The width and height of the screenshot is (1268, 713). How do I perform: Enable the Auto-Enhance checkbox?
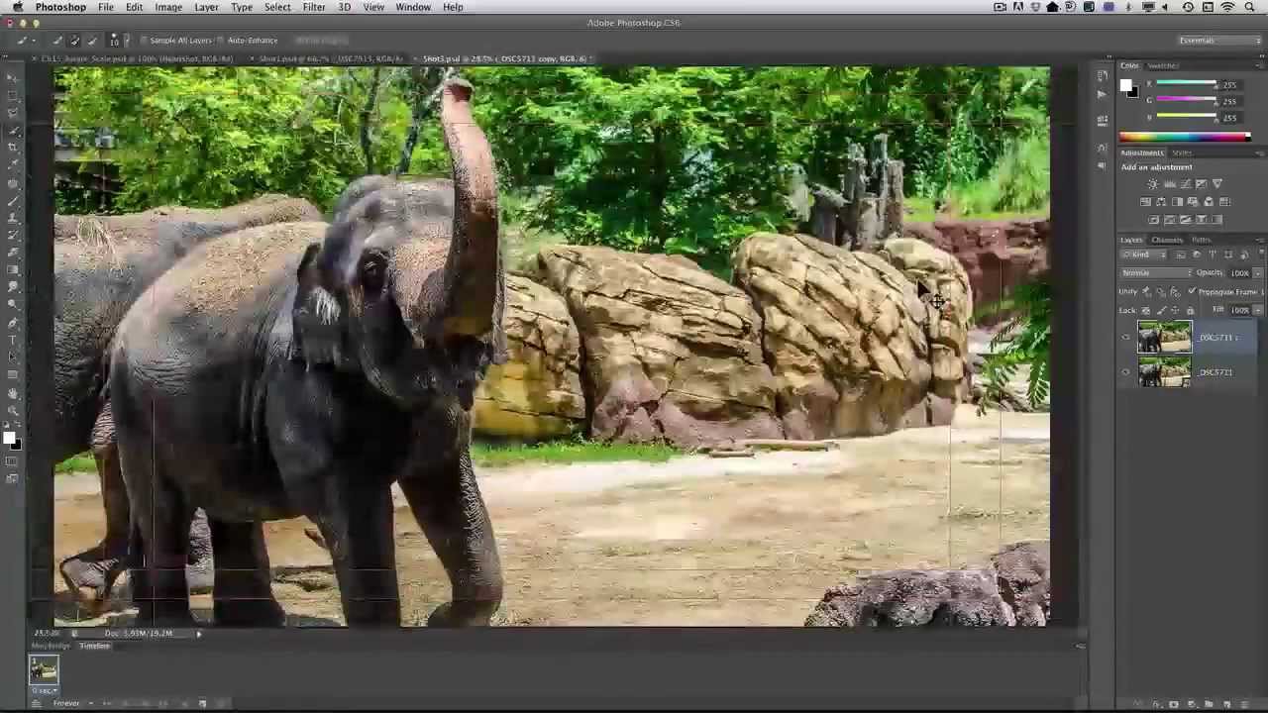click(x=221, y=41)
